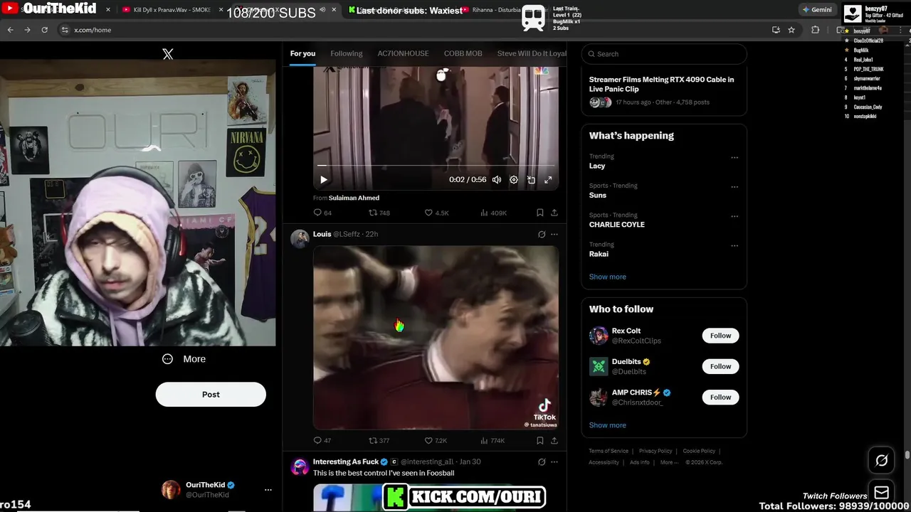
Task: Follow Rex Colt
Action: pyautogui.click(x=720, y=336)
